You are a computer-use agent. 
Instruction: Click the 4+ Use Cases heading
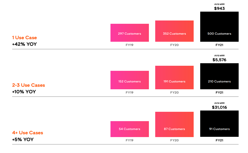coord(28,133)
